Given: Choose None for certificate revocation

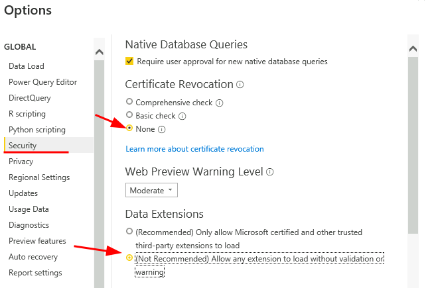Looking at the screenshot, I should point(129,128).
